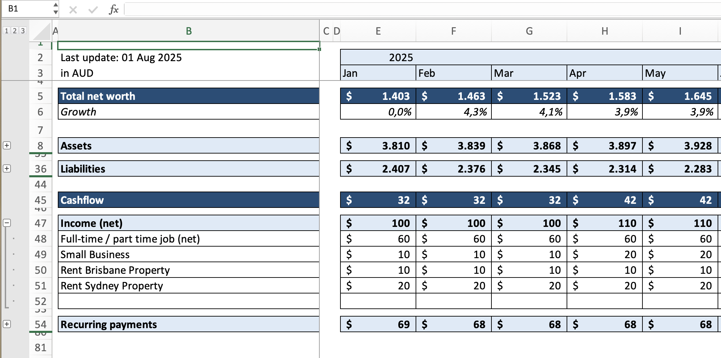Select the Last update: 01 Aug 2025 cell
This screenshot has width=721, height=358.
(x=121, y=57)
